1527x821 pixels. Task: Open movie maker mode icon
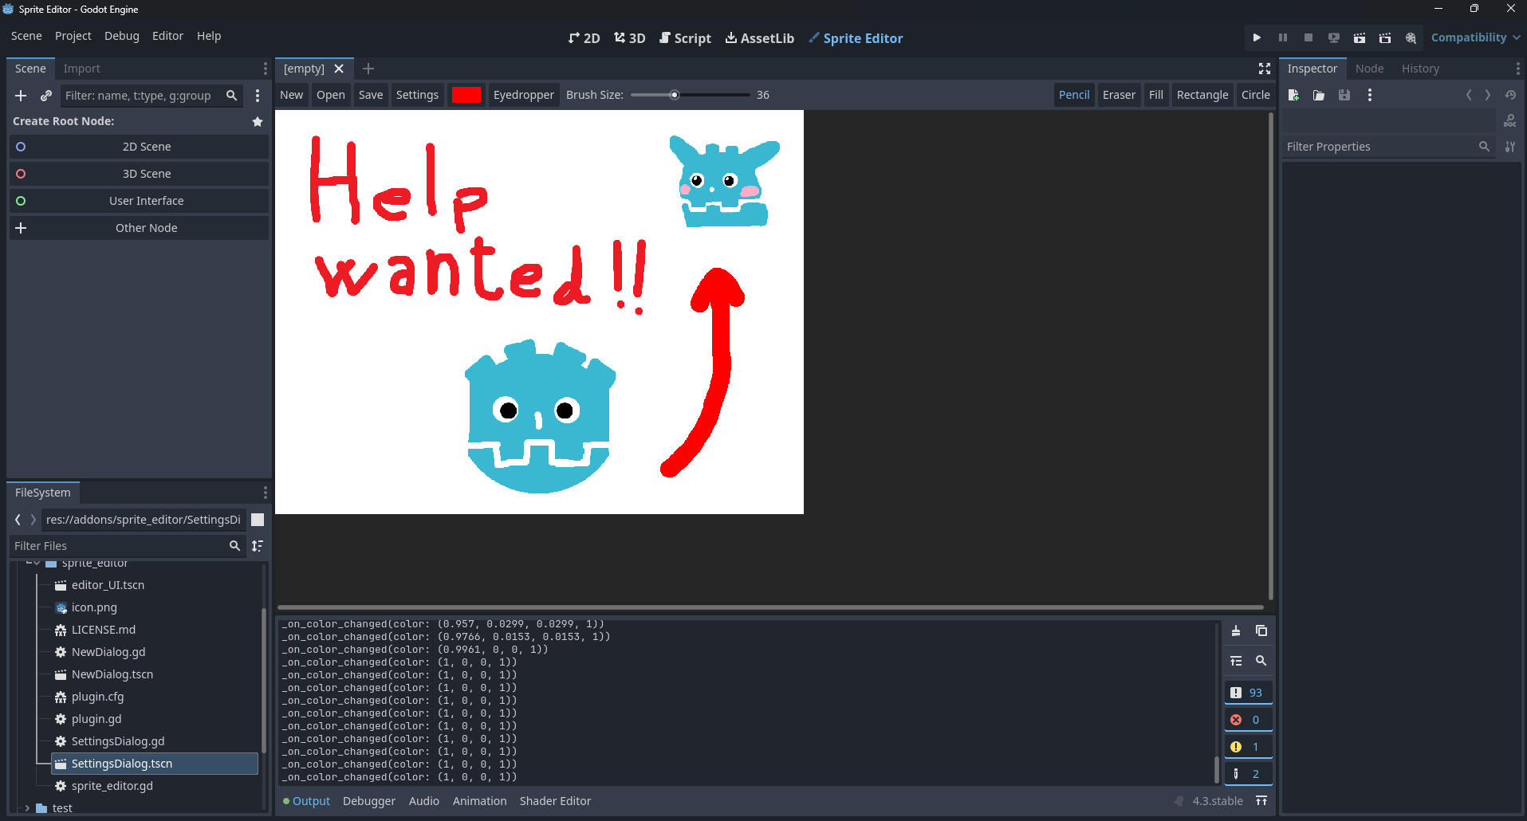click(1411, 37)
